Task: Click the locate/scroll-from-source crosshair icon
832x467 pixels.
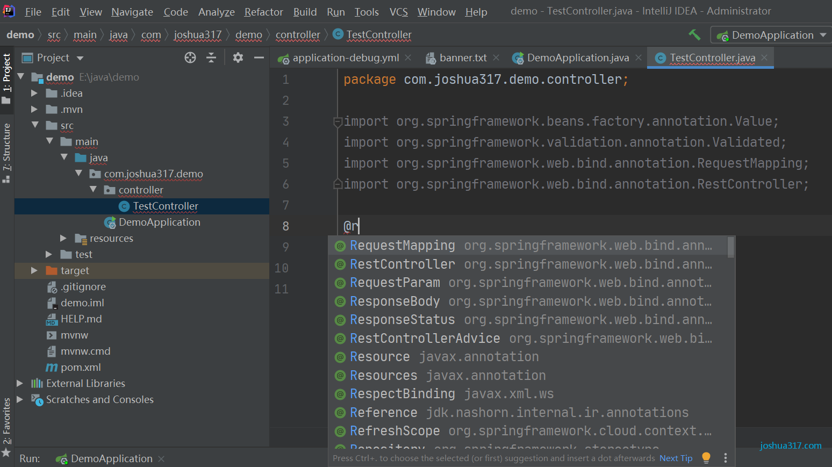Action: pyautogui.click(x=190, y=58)
